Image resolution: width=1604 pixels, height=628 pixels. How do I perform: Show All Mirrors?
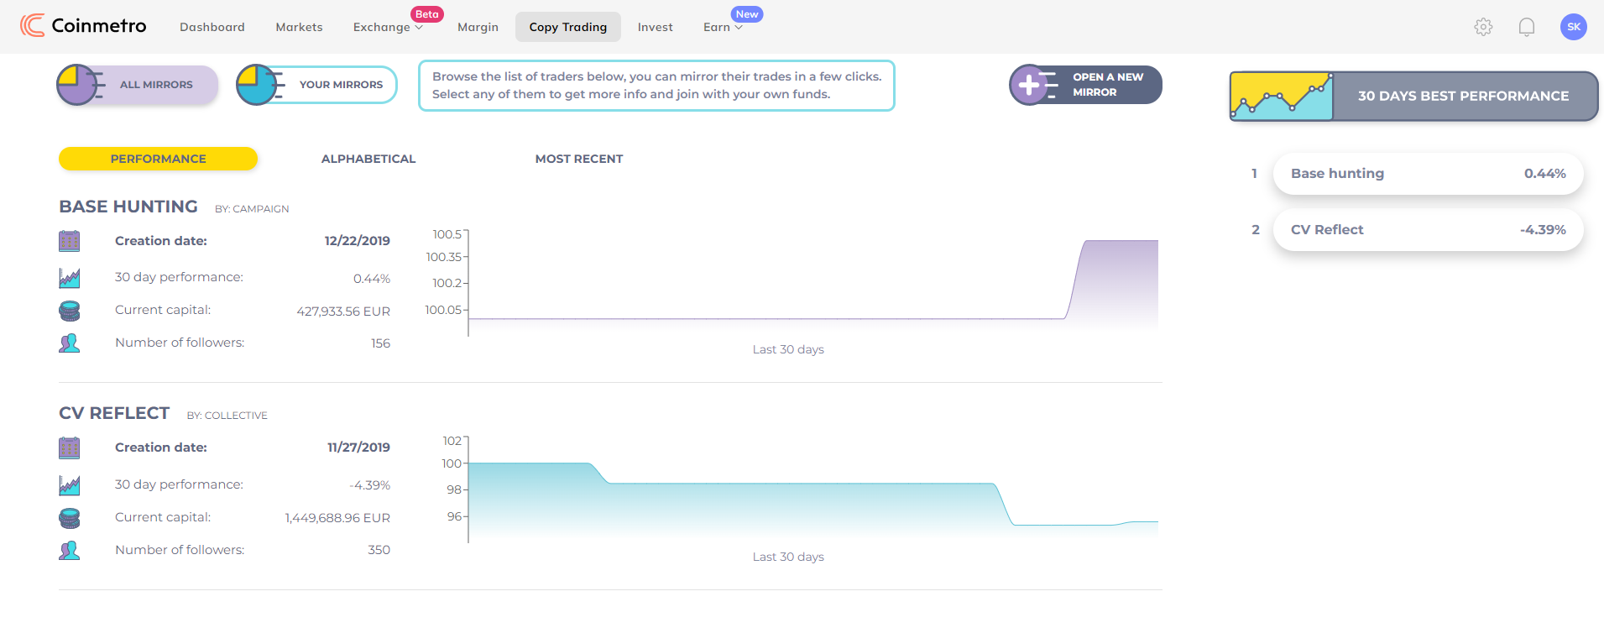[138, 85]
